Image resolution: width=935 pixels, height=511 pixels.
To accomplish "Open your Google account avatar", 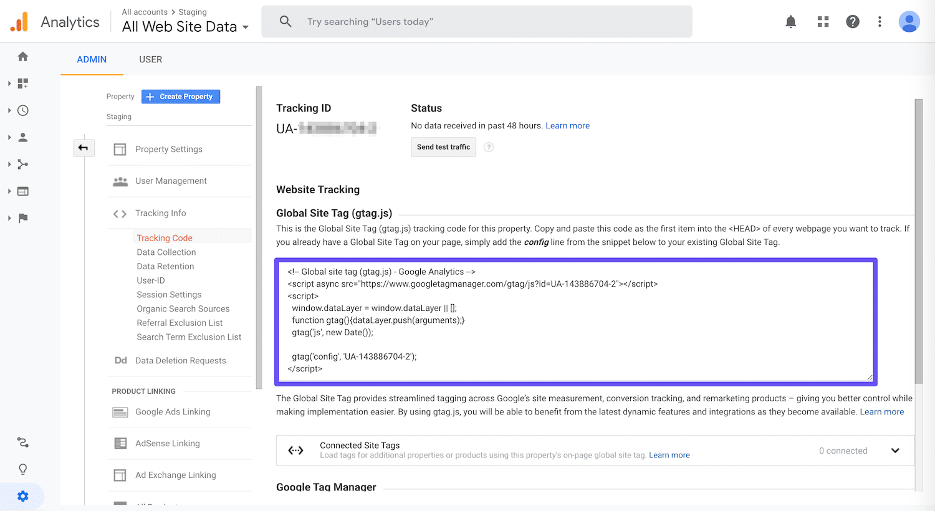I will tap(909, 21).
